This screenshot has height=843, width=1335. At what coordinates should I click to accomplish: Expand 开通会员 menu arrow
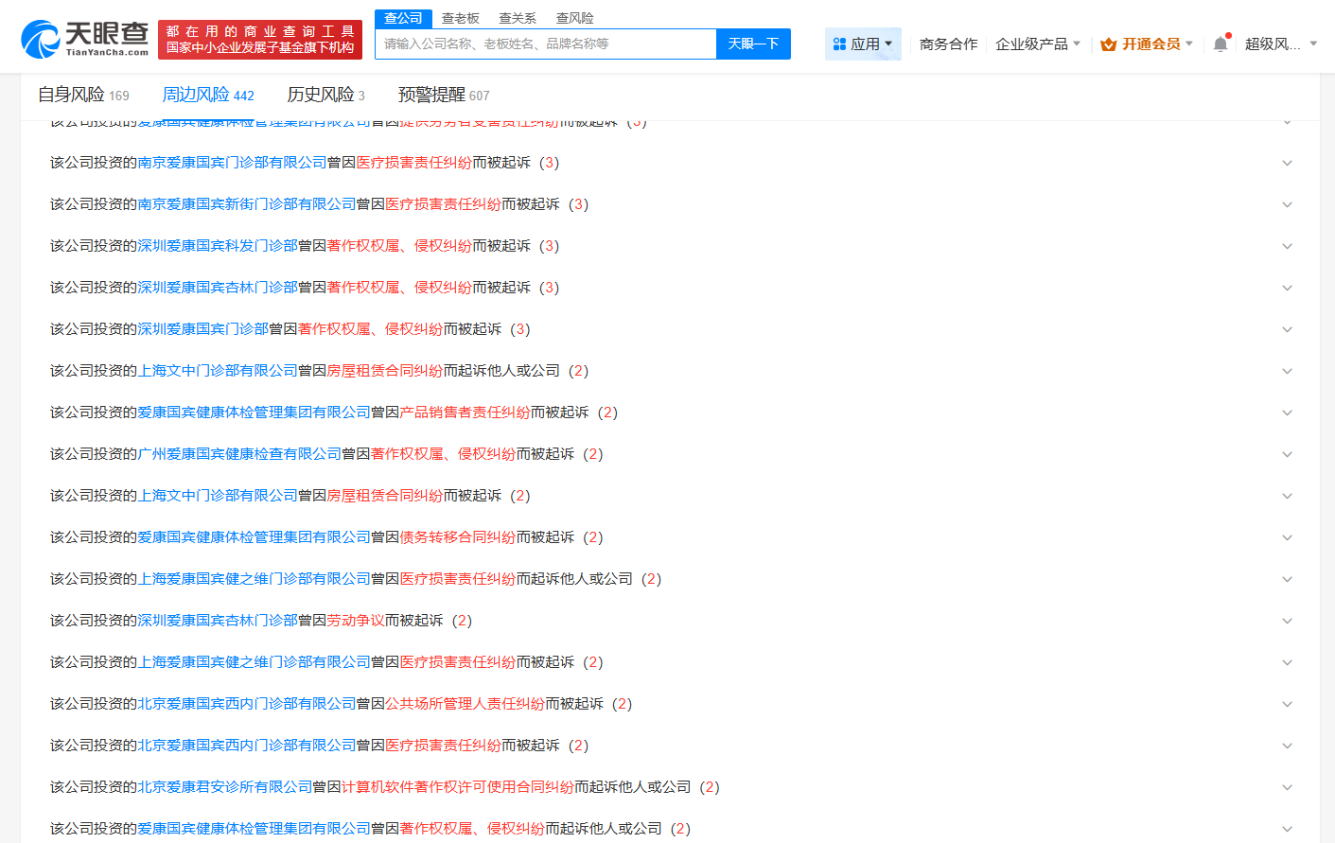pos(1189,44)
